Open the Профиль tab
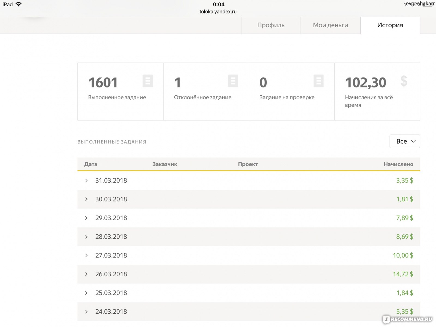The width and height of the screenshot is (436, 327). (x=271, y=25)
